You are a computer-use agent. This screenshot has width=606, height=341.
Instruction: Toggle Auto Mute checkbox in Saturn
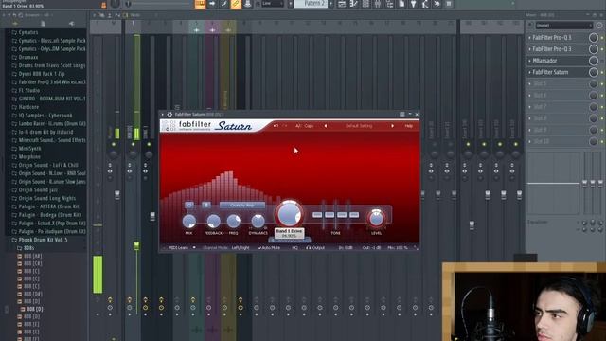click(x=269, y=247)
